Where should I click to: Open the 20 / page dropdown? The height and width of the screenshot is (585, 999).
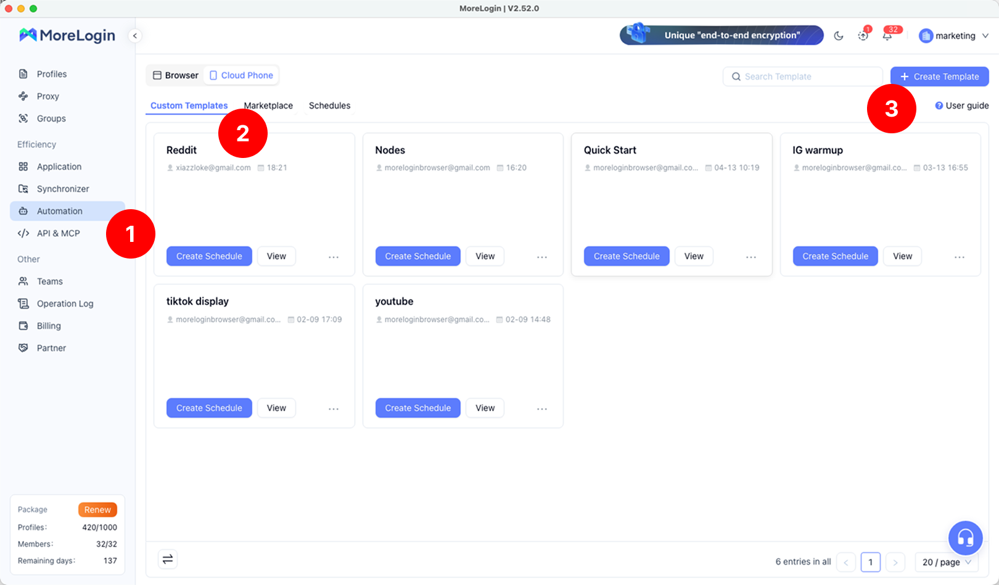pos(947,562)
